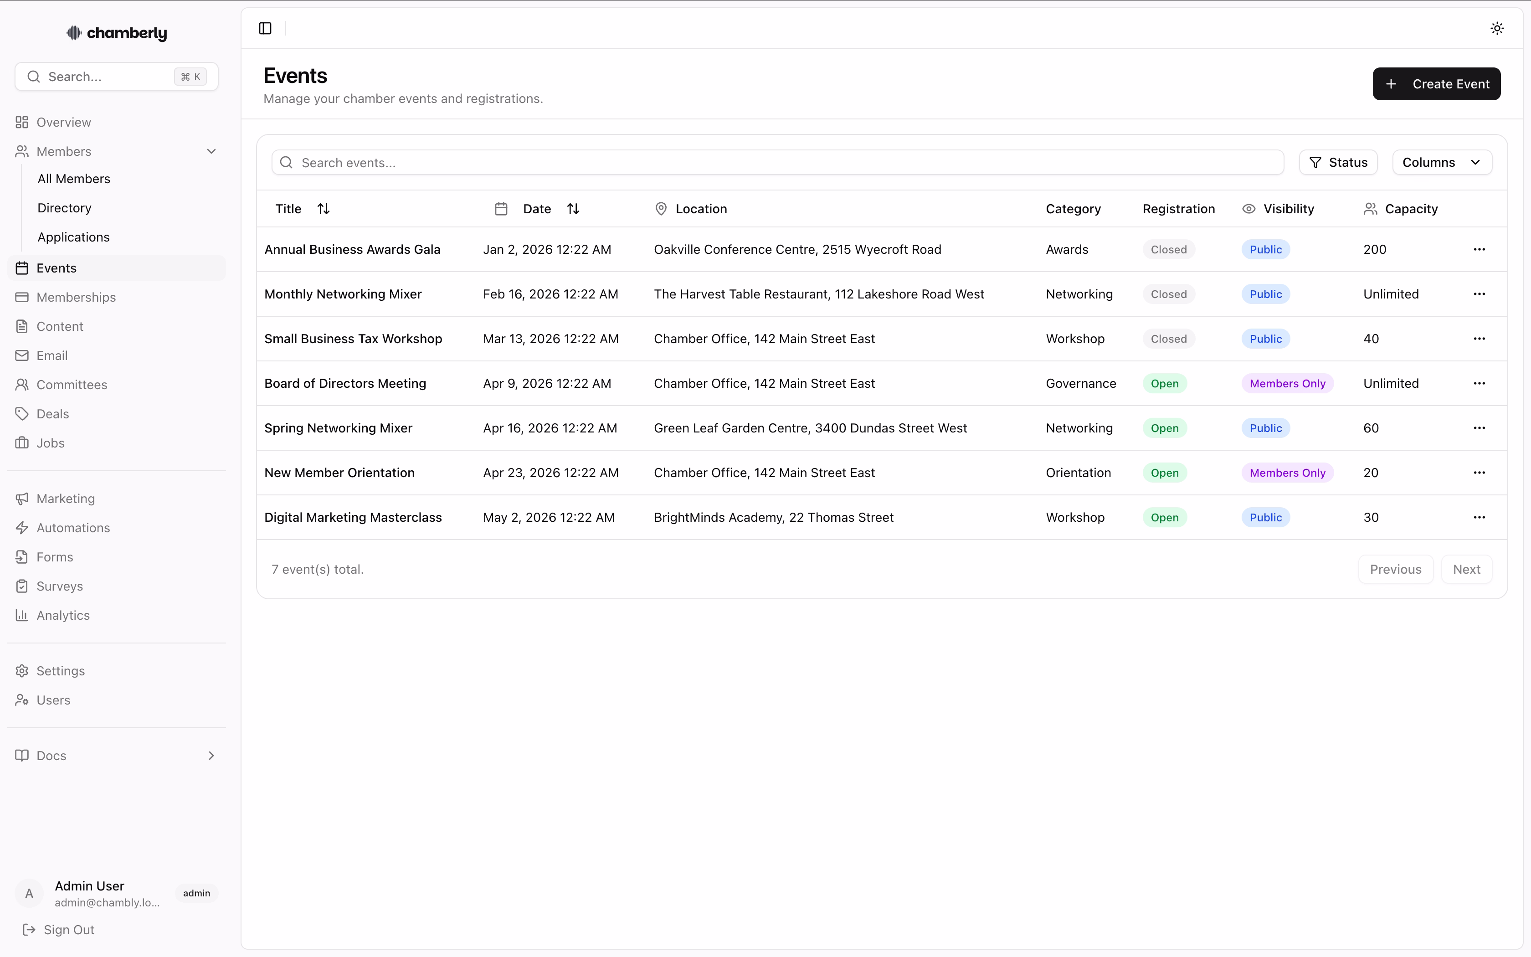
Task: Collapse the Members section chevron
Action: 211,151
